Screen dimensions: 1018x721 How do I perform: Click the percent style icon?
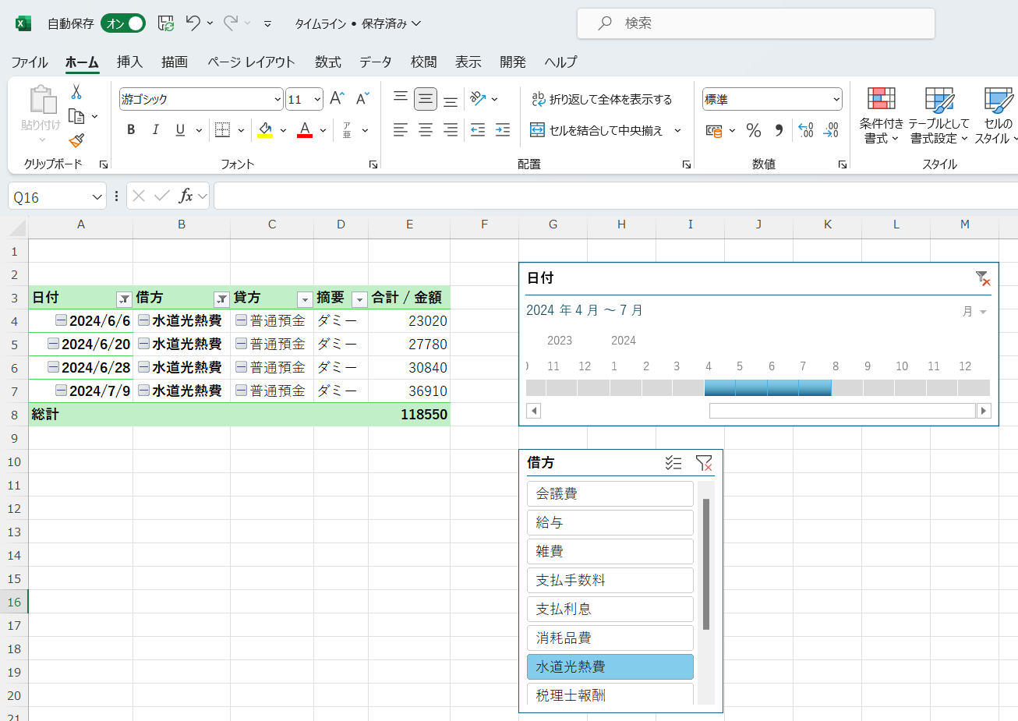pyautogui.click(x=753, y=130)
